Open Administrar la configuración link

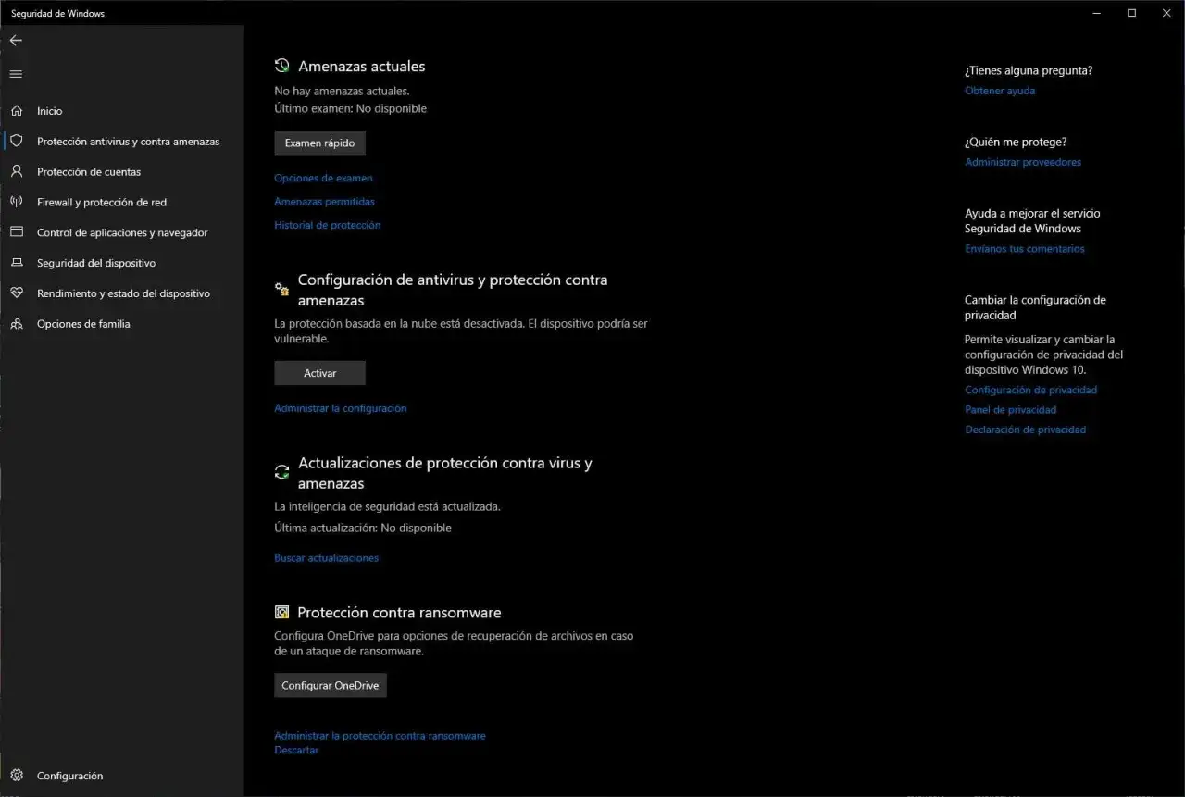340,408
